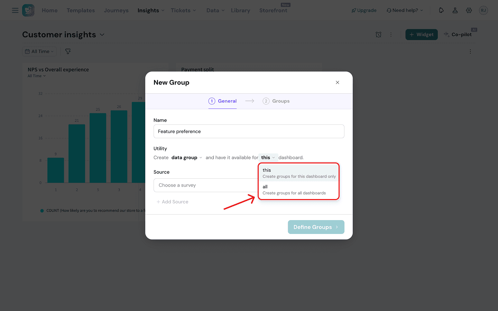The height and width of the screenshot is (311, 498).
Task: Click the bar labeled 25
Action: click(98, 148)
